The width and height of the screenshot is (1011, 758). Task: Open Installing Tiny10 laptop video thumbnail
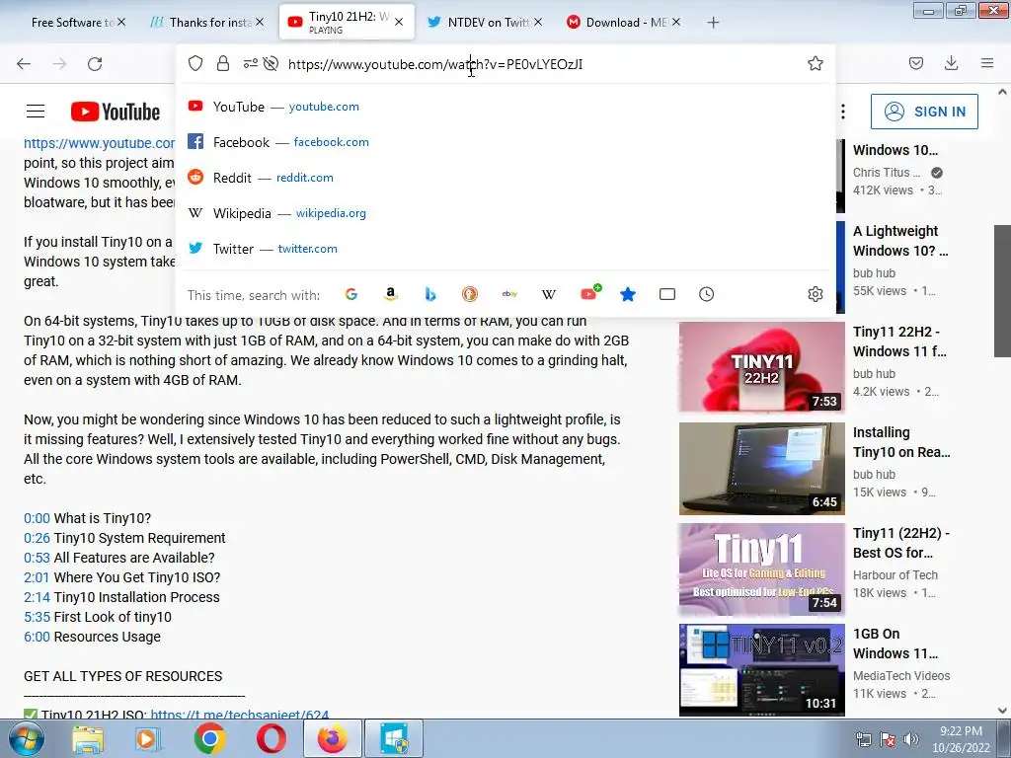click(761, 469)
